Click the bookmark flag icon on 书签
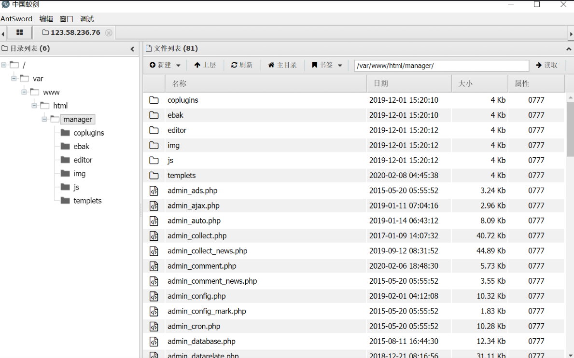This screenshot has width=574, height=358. 315,65
